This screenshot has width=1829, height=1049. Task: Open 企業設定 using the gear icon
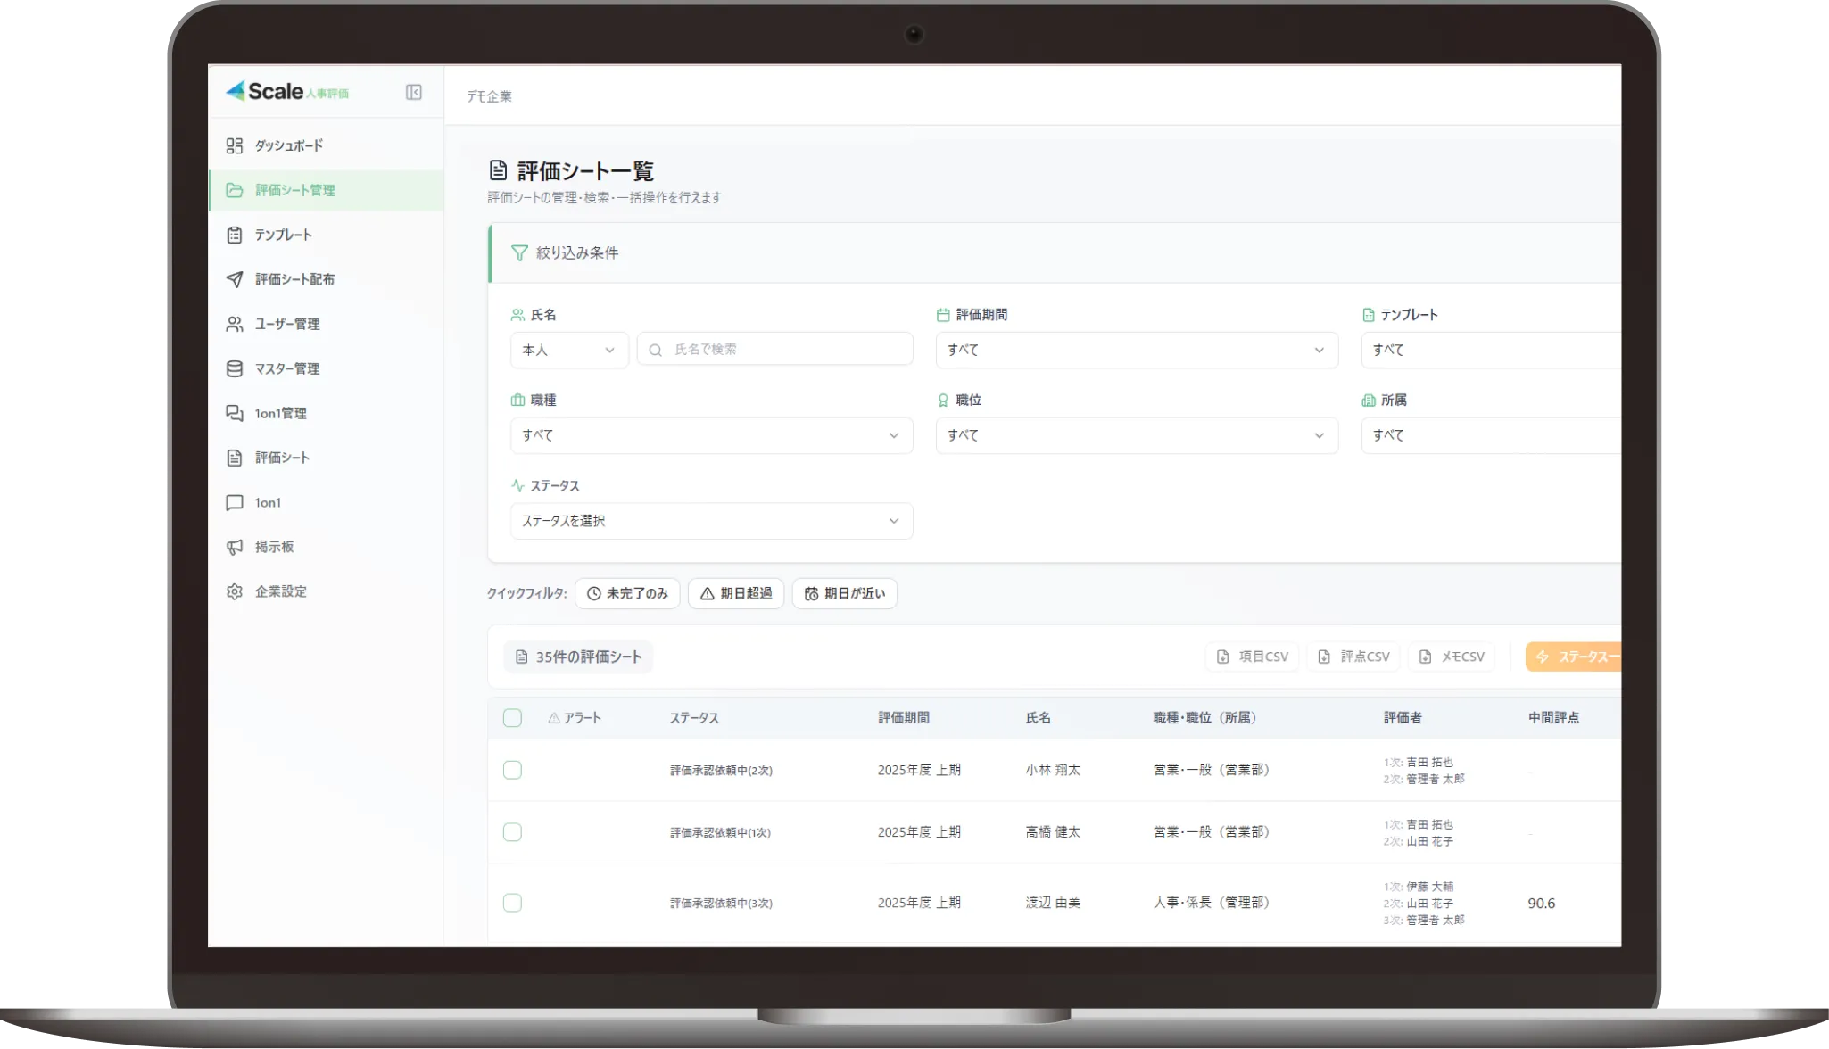click(x=235, y=591)
